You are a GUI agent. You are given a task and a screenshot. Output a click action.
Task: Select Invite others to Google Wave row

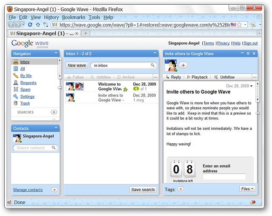111,98
